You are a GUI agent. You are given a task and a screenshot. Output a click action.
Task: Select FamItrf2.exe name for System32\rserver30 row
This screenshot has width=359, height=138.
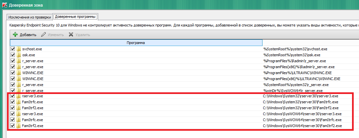[33, 108]
